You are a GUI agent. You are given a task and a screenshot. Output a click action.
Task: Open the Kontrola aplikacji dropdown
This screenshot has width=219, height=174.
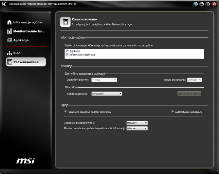pyautogui.click(x=107, y=93)
